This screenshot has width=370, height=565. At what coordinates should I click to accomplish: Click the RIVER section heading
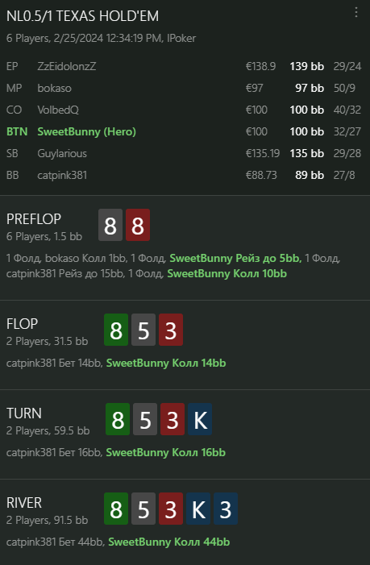coord(24,502)
